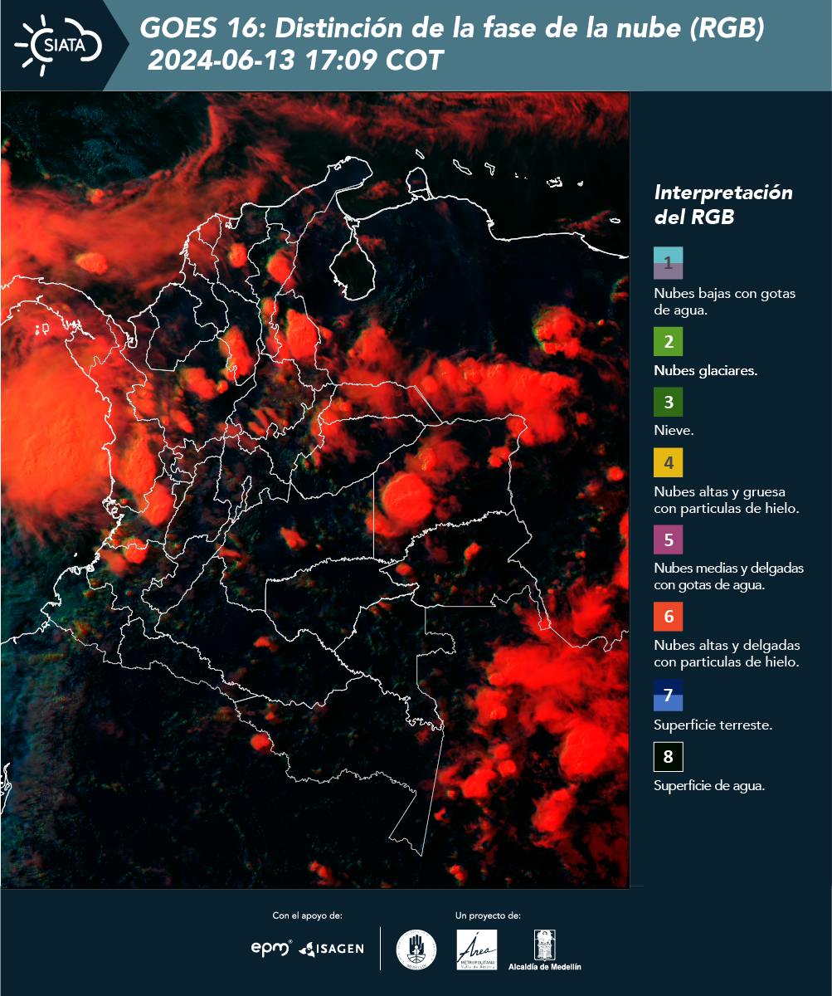The image size is (832, 996).
Task: Click the Alcaldía de Medellín logo
Action: [545, 950]
